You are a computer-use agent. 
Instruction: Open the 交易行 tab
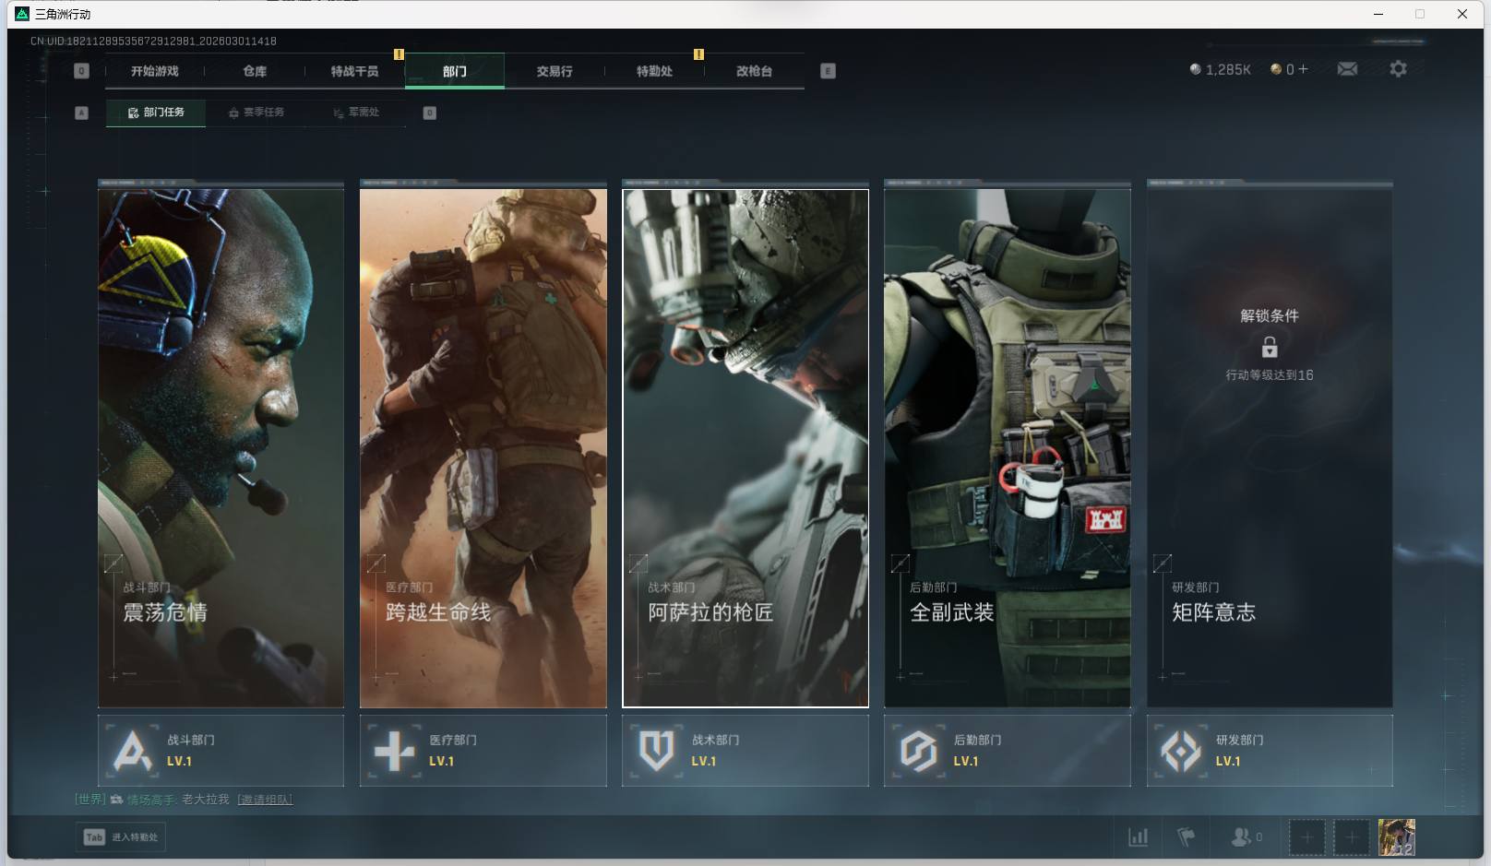tap(555, 71)
